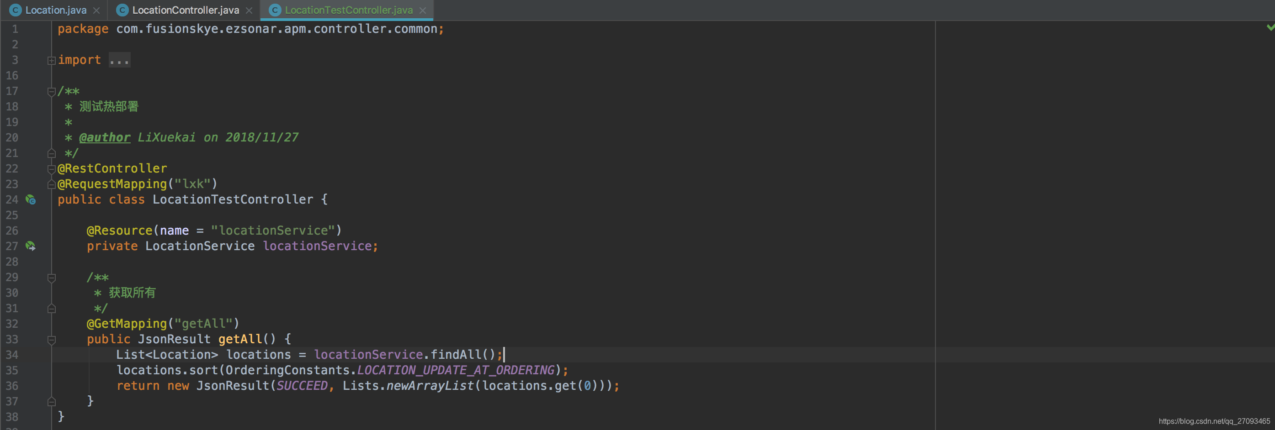Collapse annotations fold marker at @RestController
The height and width of the screenshot is (430, 1275).
[x=52, y=169]
